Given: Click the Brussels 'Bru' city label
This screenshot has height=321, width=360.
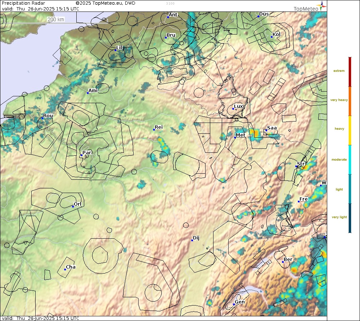Looking at the screenshot, I should [171, 35].
